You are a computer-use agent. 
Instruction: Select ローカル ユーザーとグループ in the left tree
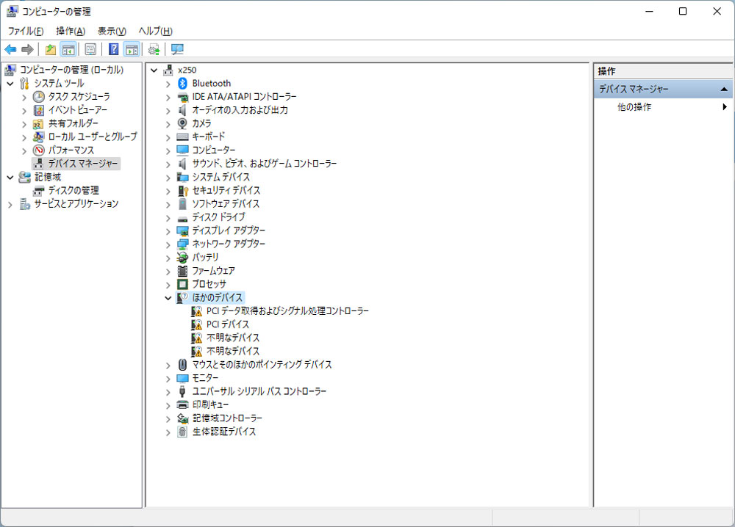tap(93, 137)
